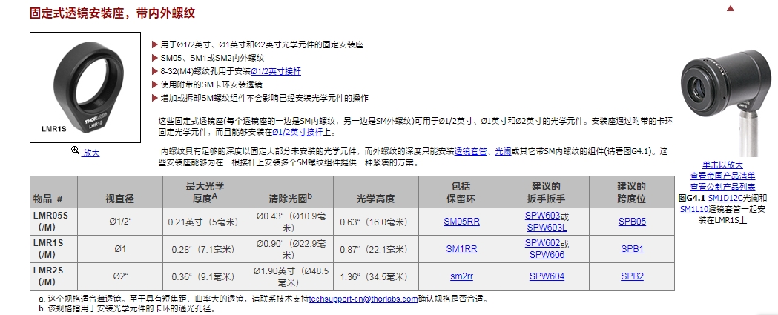Click the 建议的扳手扳手 column header
Viewport: 778px width, 315px height.
(x=547, y=192)
